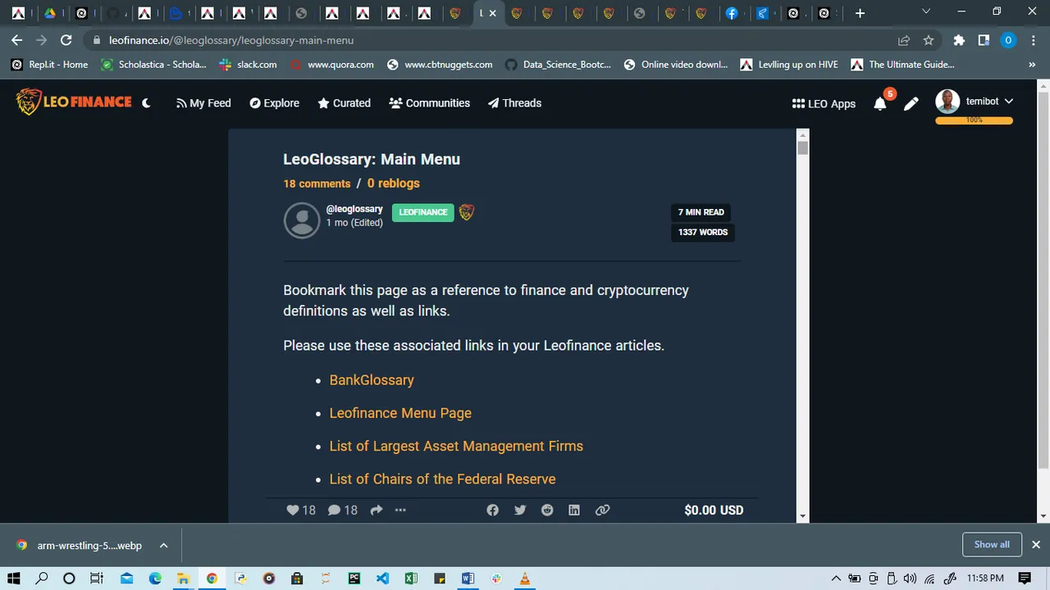This screenshot has width=1050, height=590.
Task: Click the page scrollbar down arrow
Action: point(1043,516)
